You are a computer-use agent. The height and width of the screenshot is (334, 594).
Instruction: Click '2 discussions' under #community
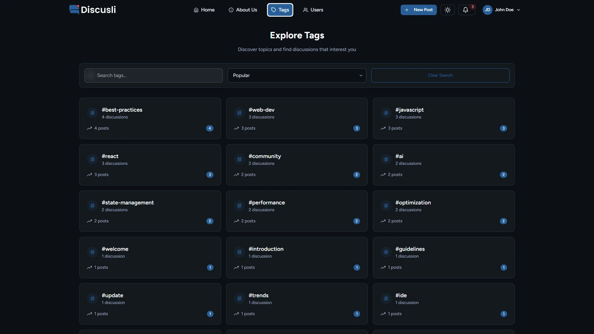pos(261,164)
